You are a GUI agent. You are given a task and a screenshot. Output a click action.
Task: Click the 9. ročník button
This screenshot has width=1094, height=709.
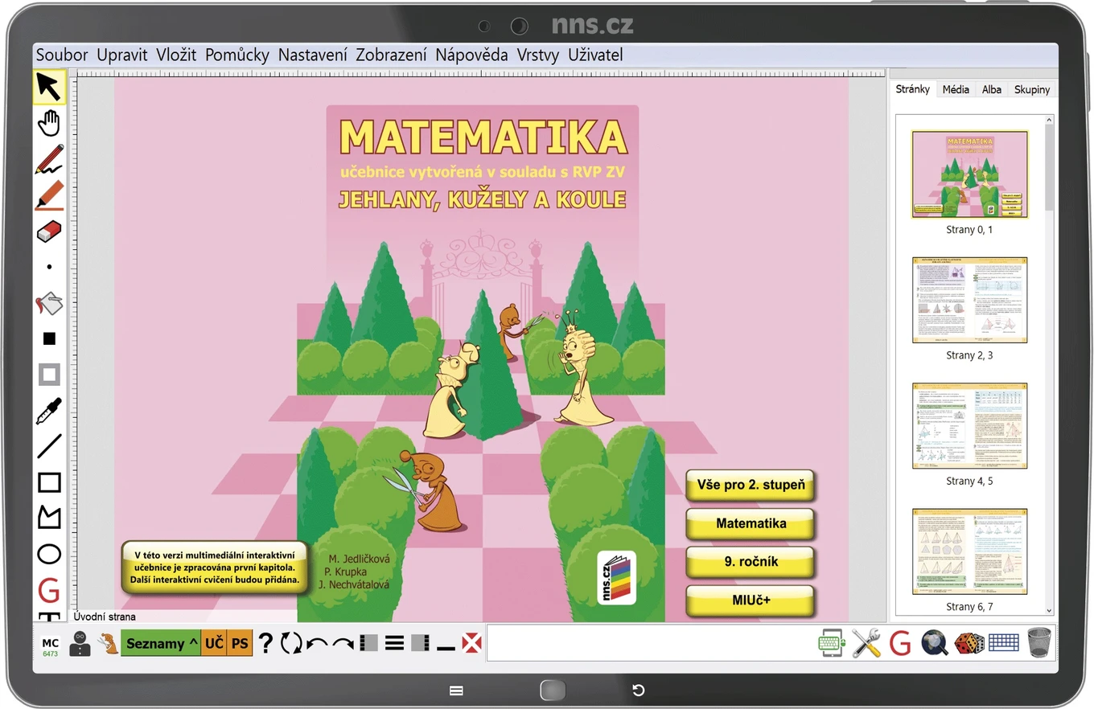tap(751, 562)
